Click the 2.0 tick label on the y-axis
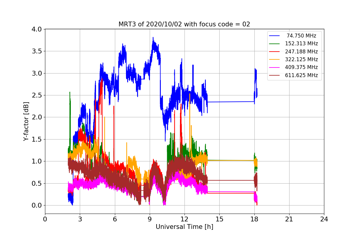Screen dimensions: 360x240 tap(37, 117)
